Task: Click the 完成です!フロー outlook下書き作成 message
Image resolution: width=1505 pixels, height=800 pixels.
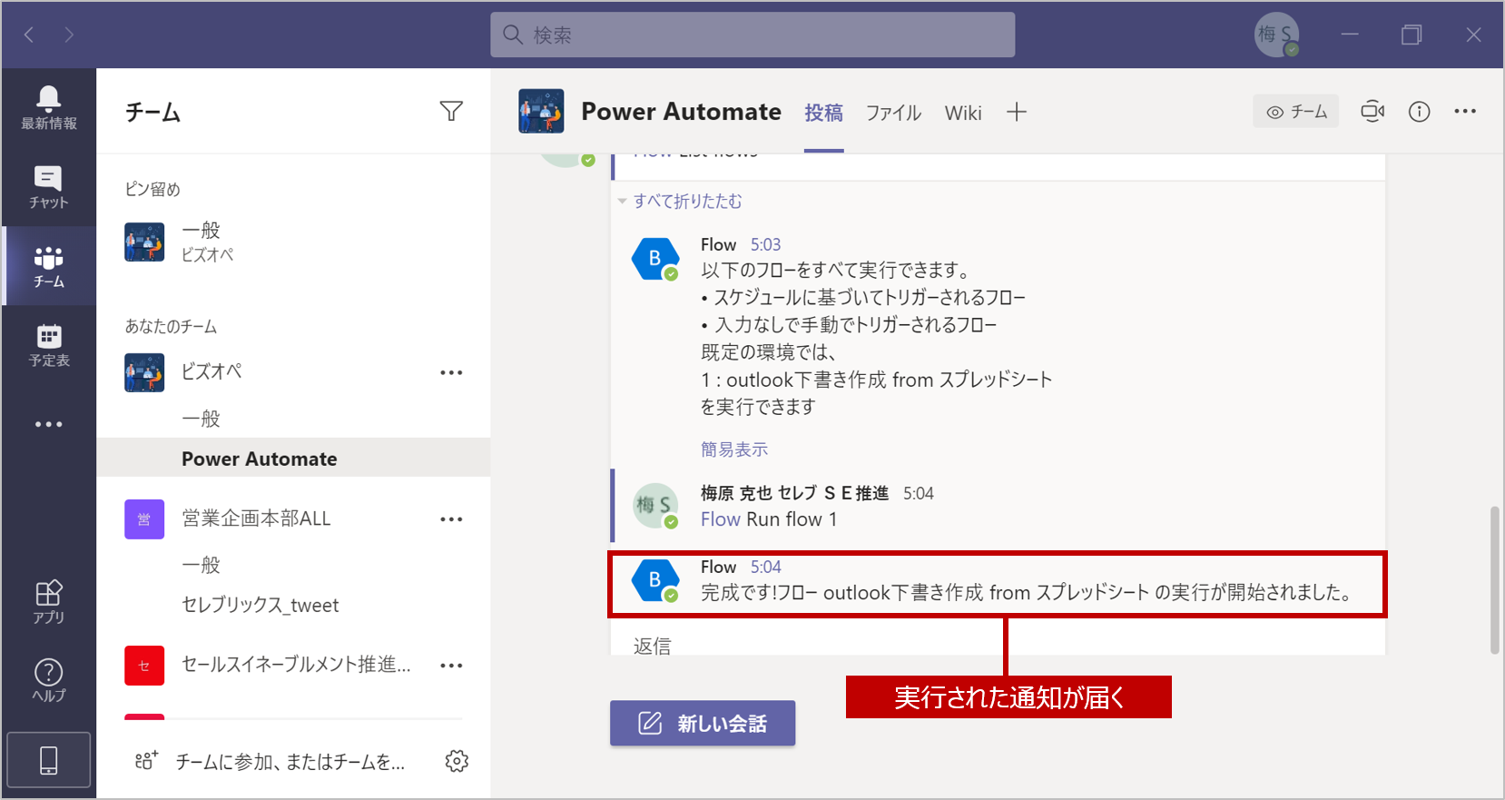Action: [1026, 592]
